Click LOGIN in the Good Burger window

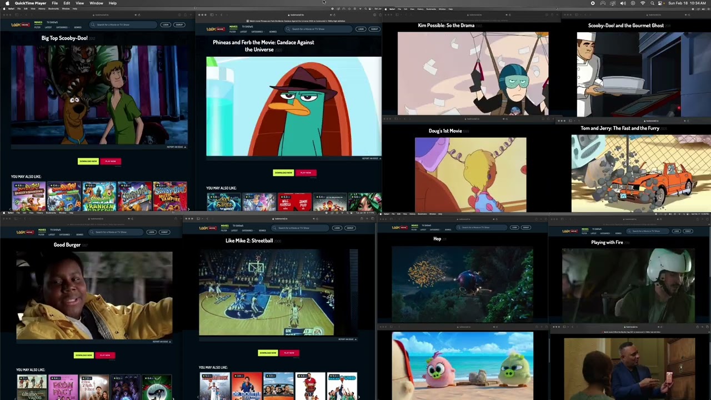pos(151,232)
